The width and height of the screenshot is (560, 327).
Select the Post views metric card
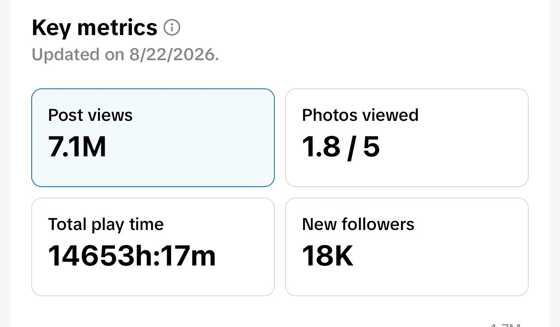[x=153, y=138]
